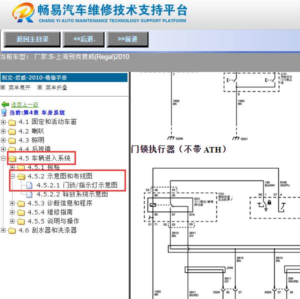Click the document icon for 4.5.2.1 门锁/指示灯示意图
300x299 pixels.
[x=29, y=185]
